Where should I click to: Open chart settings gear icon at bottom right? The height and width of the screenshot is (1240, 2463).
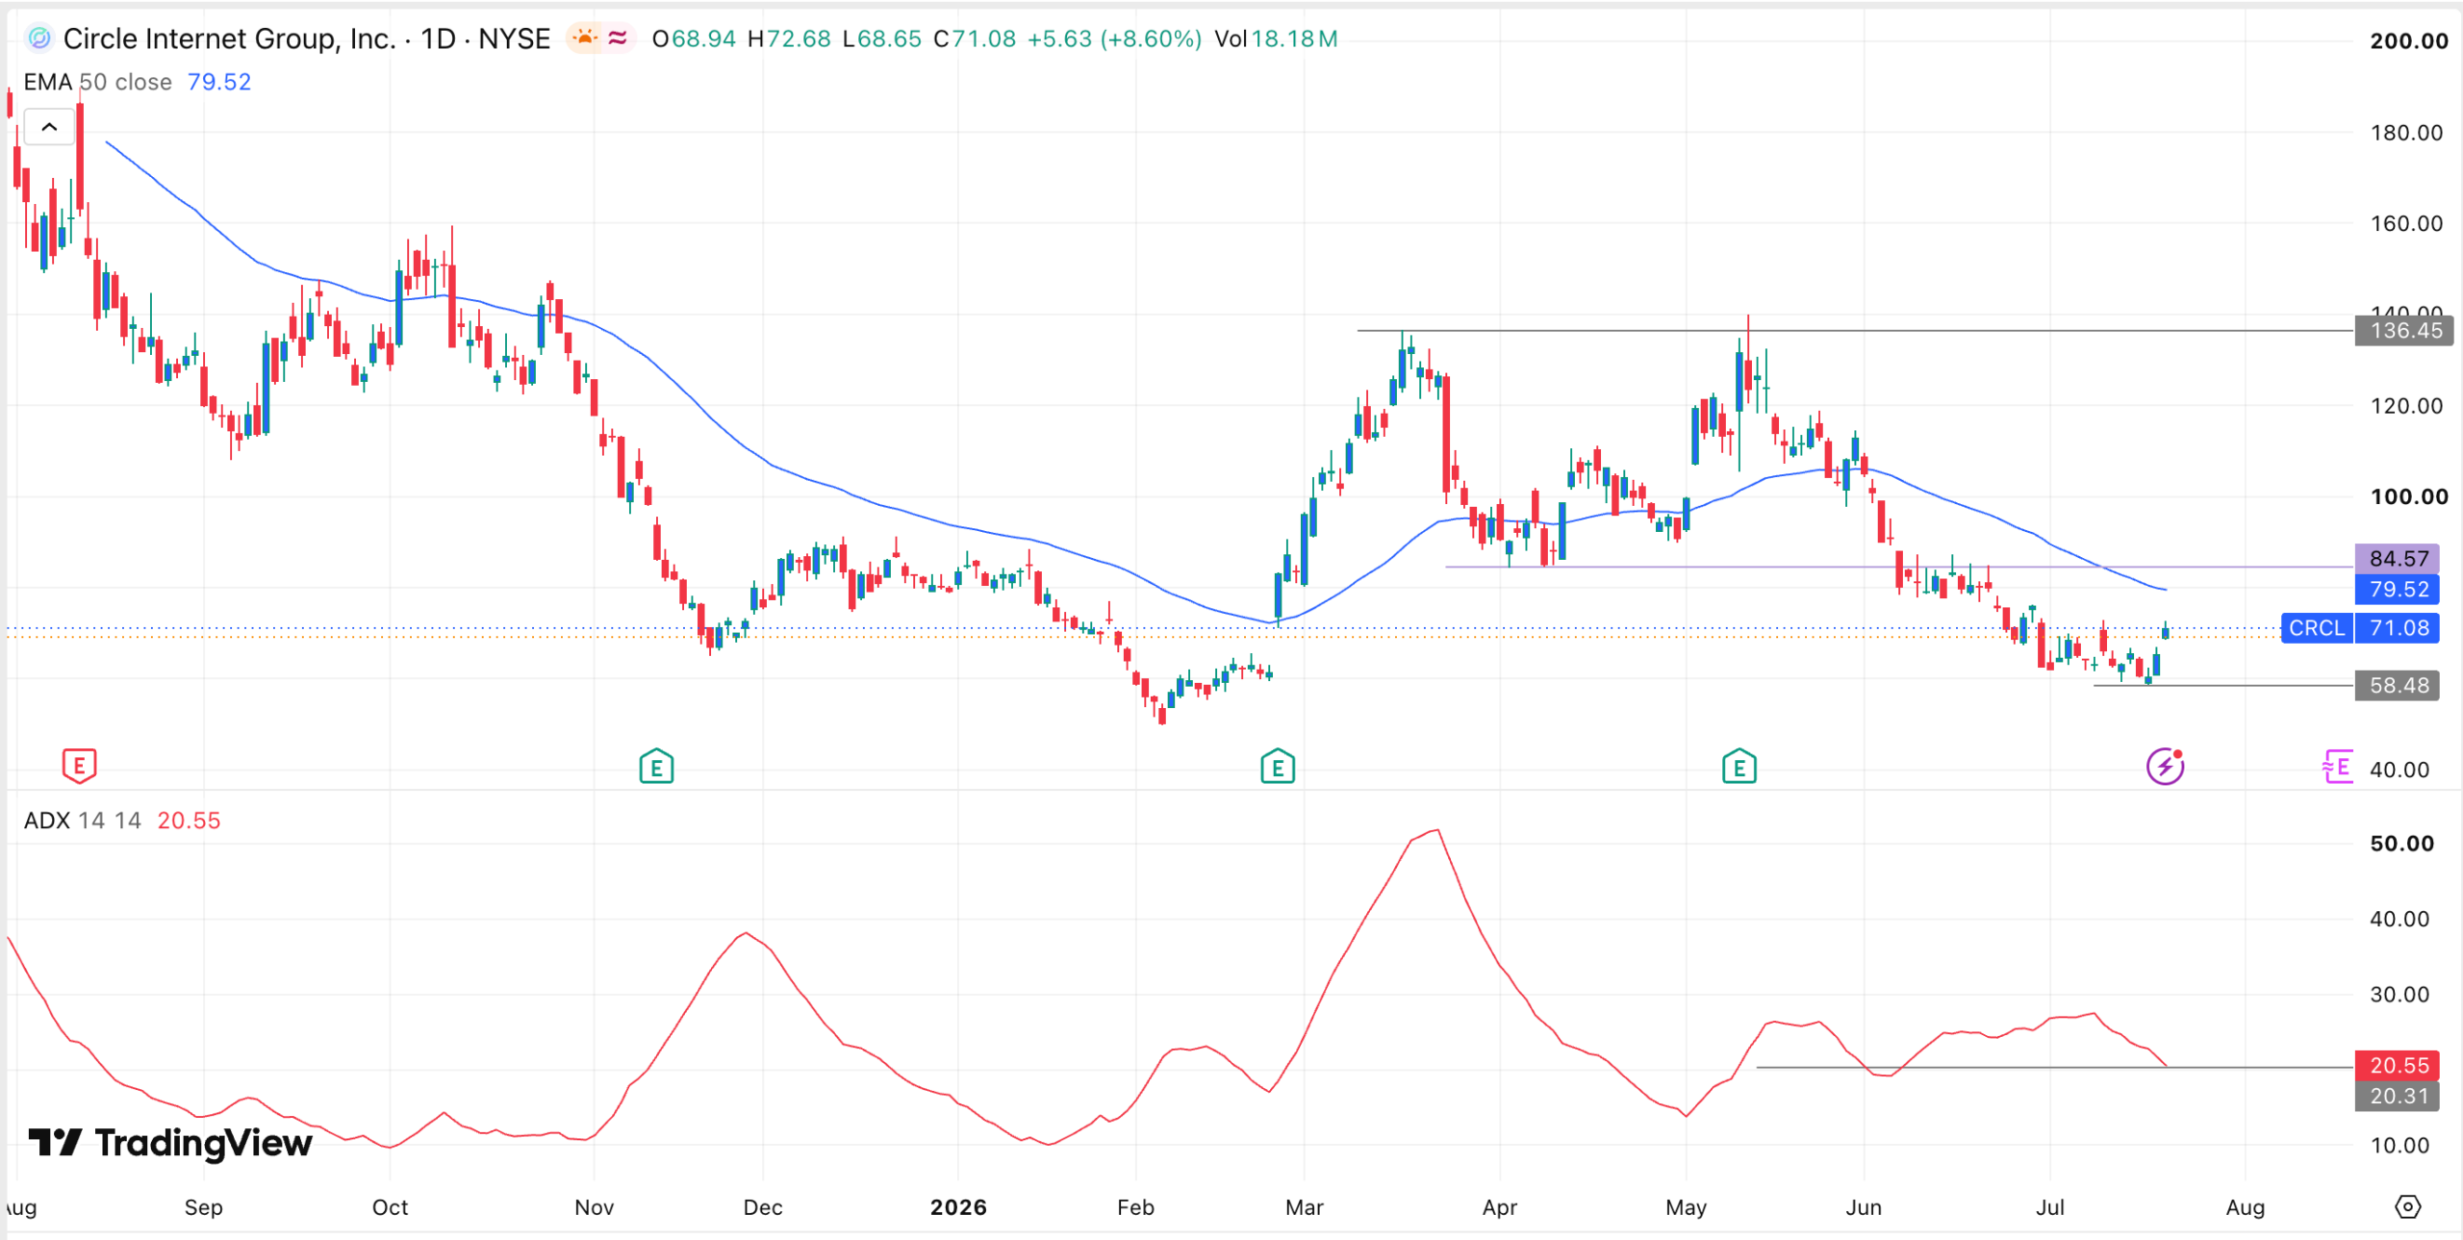[2407, 1206]
